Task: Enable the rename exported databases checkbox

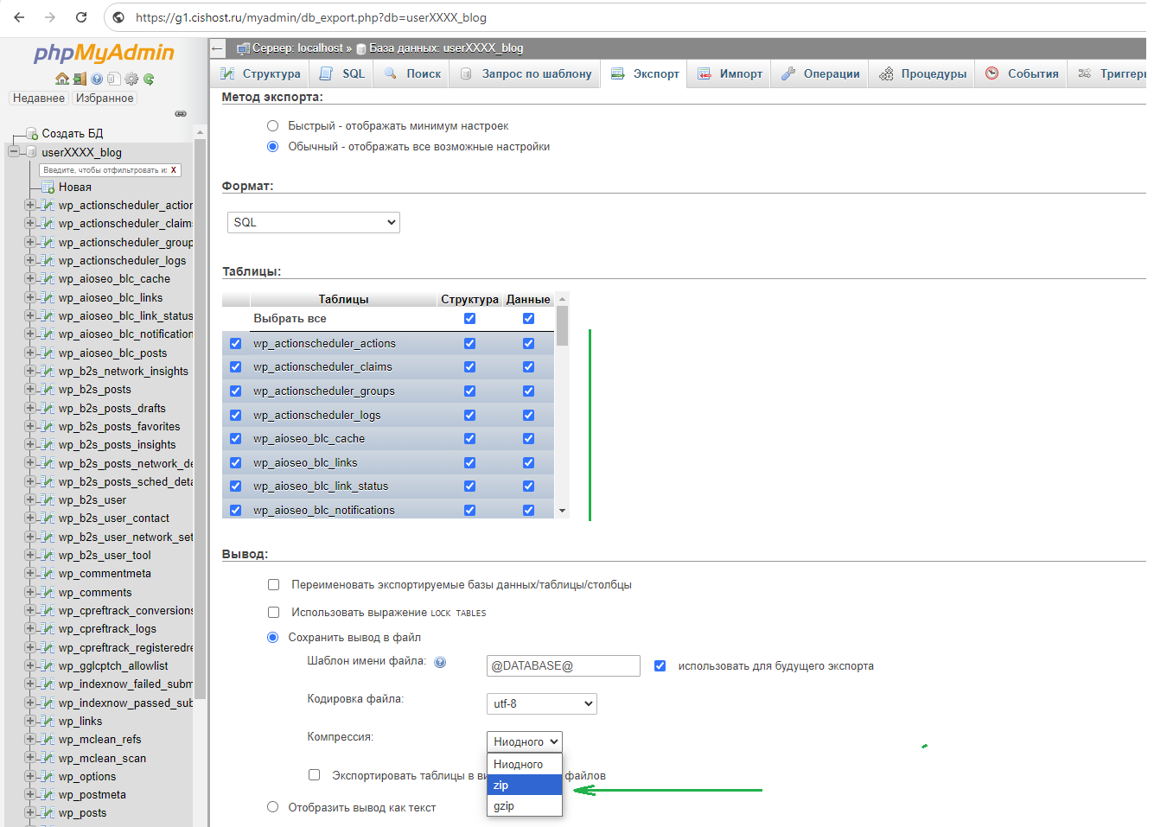Action: [x=273, y=585]
